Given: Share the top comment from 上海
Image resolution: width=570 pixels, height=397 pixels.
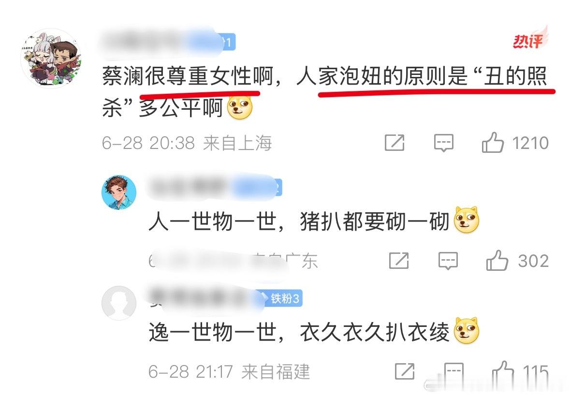Looking at the screenshot, I should pyautogui.click(x=395, y=143).
